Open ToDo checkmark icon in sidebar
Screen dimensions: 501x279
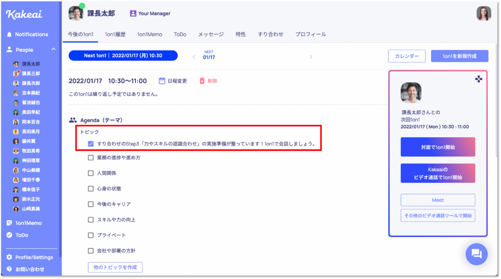9,235
